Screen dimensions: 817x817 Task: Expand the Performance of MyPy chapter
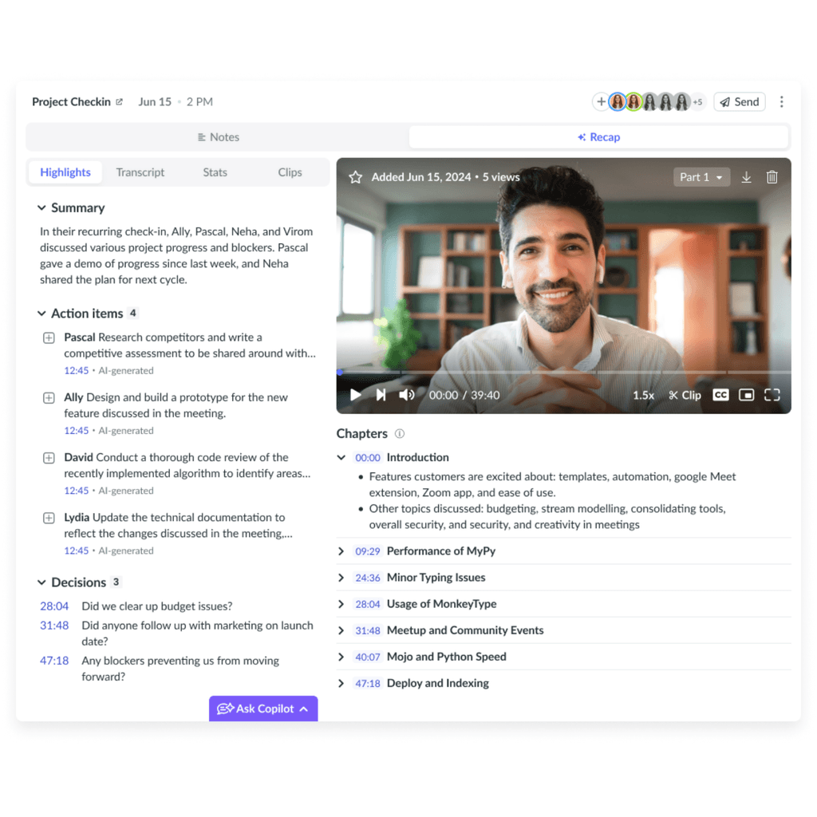[x=342, y=551]
